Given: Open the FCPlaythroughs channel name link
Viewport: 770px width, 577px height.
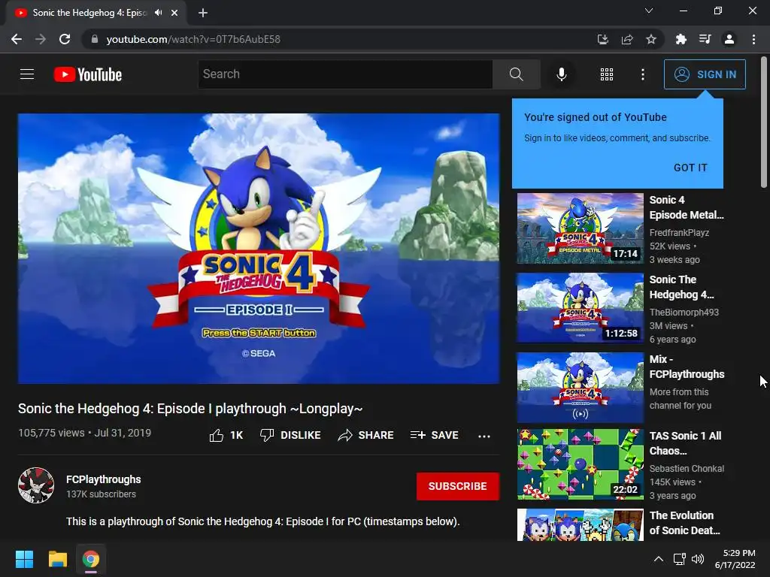Looking at the screenshot, I should [104, 479].
